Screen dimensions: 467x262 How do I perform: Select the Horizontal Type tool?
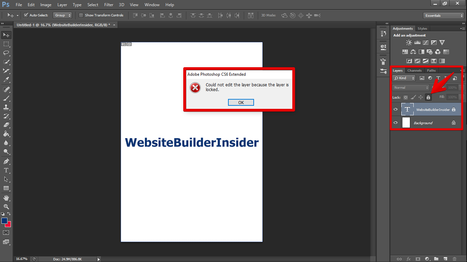point(6,170)
